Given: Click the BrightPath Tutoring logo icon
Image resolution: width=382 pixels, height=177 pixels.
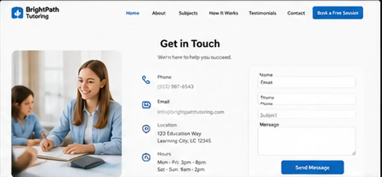Looking at the screenshot, I should pyautogui.click(x=17, y=13).
